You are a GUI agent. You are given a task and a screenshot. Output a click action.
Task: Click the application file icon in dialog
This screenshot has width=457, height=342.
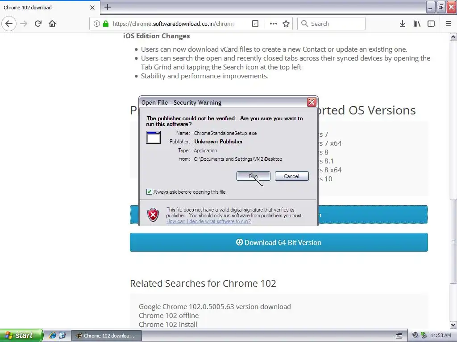154,137
